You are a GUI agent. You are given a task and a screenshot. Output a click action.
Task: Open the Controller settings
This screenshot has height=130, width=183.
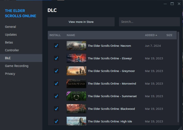[21, 50]
